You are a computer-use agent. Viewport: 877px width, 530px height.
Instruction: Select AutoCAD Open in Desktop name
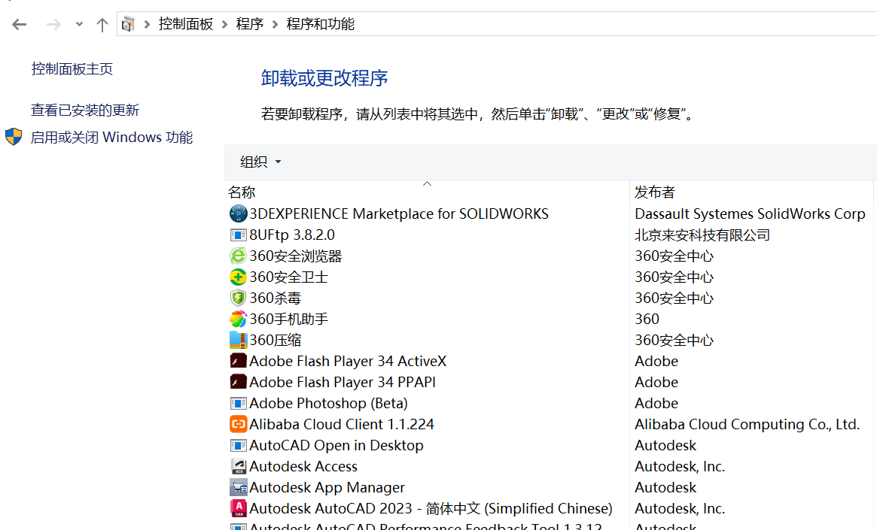coord(336,445)
